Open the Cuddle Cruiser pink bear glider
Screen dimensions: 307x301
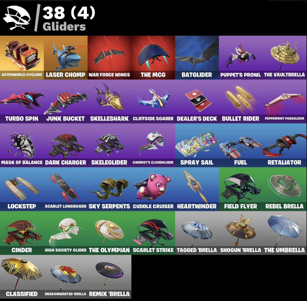pos(153,189)
